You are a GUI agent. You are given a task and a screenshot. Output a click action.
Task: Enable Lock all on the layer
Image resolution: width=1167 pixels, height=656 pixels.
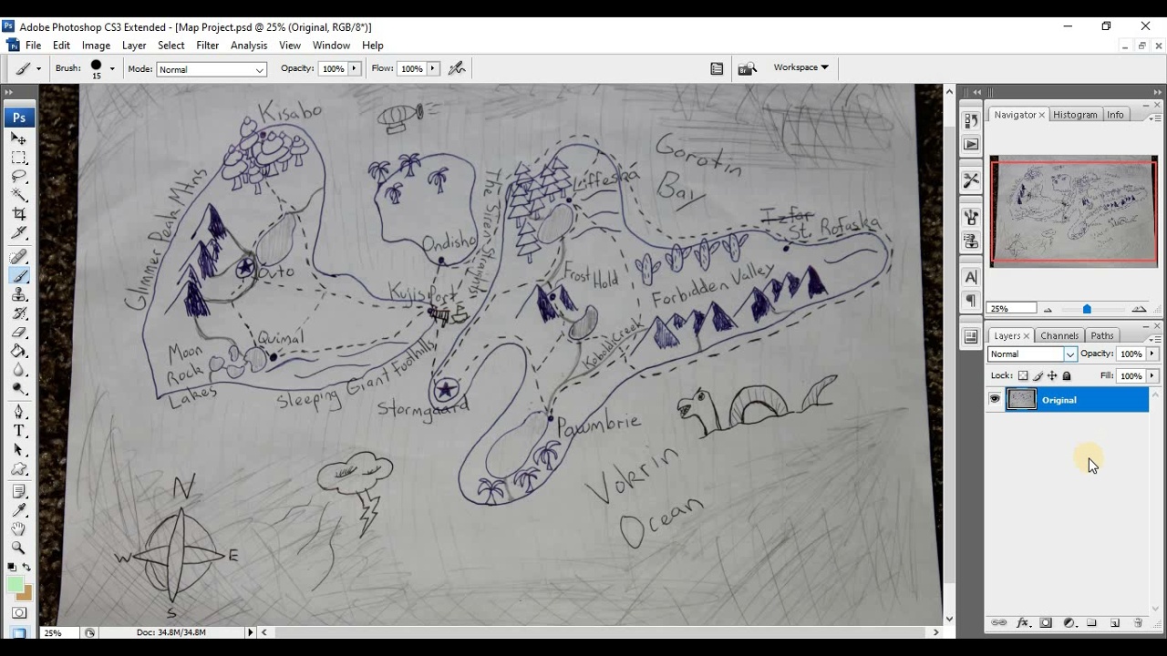pos(1067,375)
